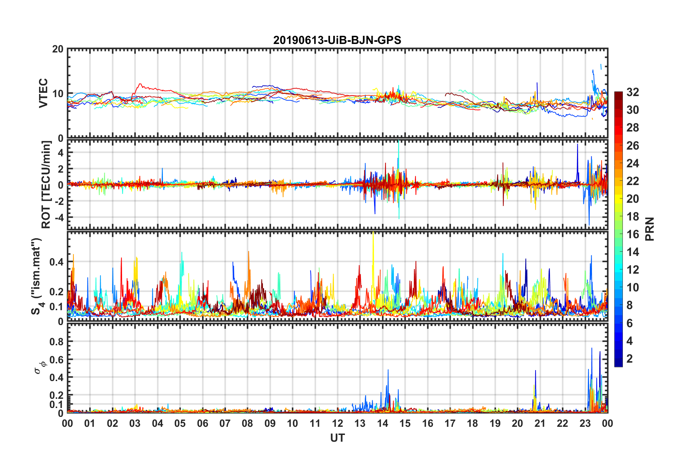Select colorbar tick label "28"
This screenshot has width=675, height=458.
(633, 128)
